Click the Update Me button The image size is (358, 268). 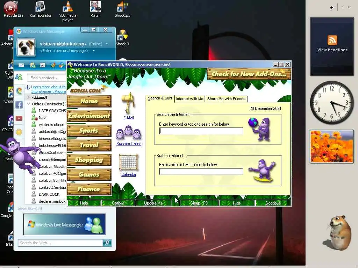pos(153,203)
